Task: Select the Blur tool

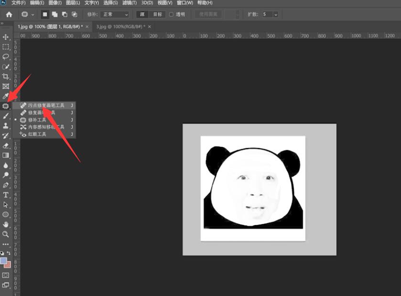Action: point(6,165)
